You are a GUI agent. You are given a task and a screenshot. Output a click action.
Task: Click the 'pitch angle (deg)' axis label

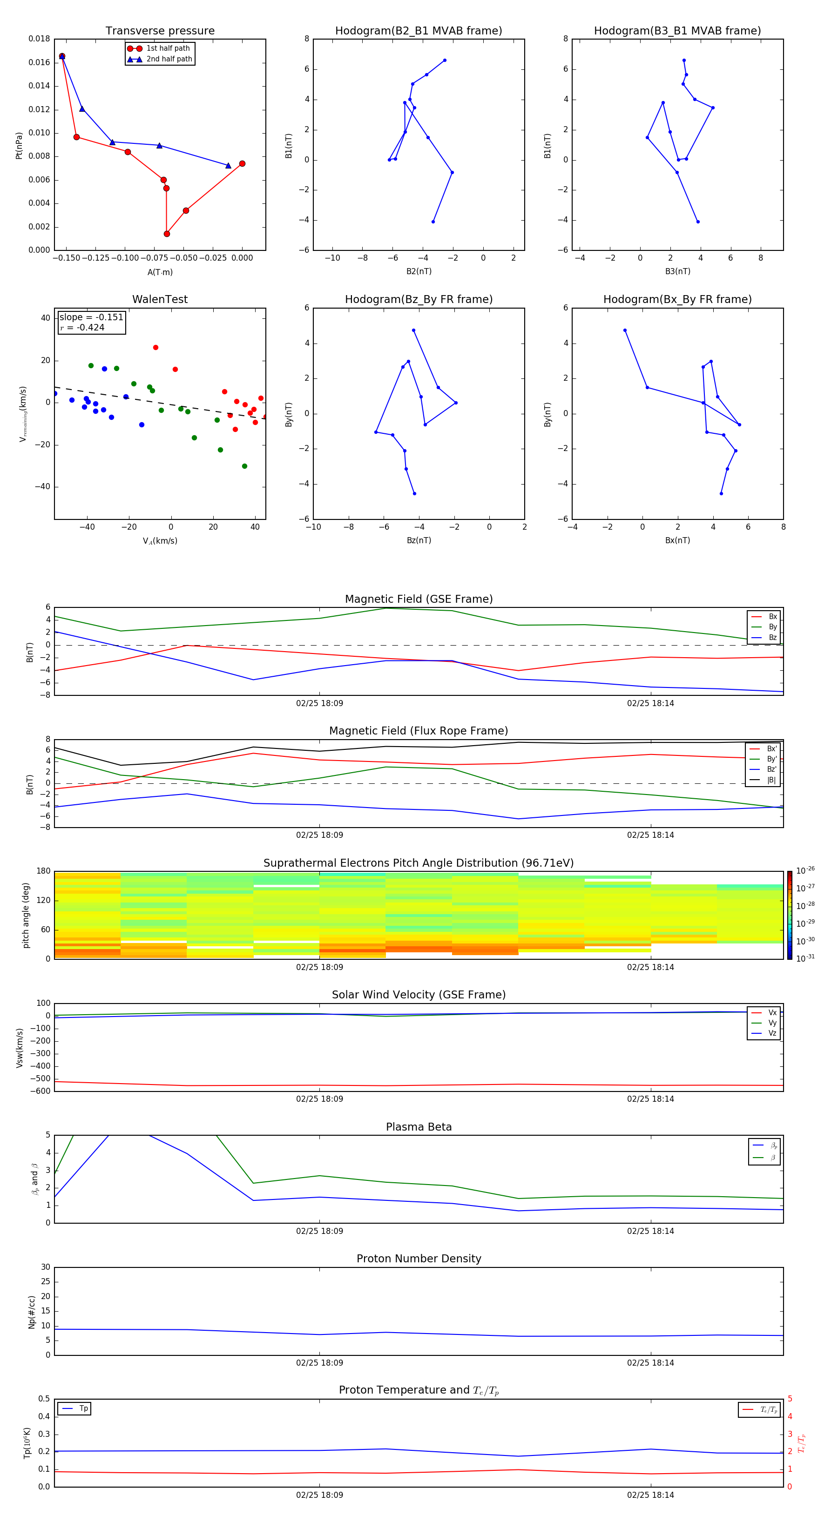[26, 915]
